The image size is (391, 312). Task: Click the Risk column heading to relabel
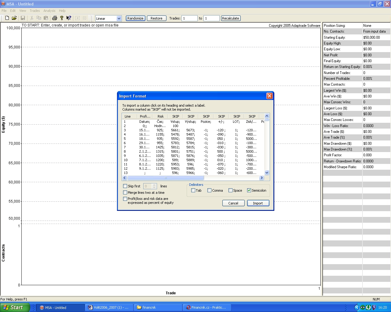[x=160, y=116]
